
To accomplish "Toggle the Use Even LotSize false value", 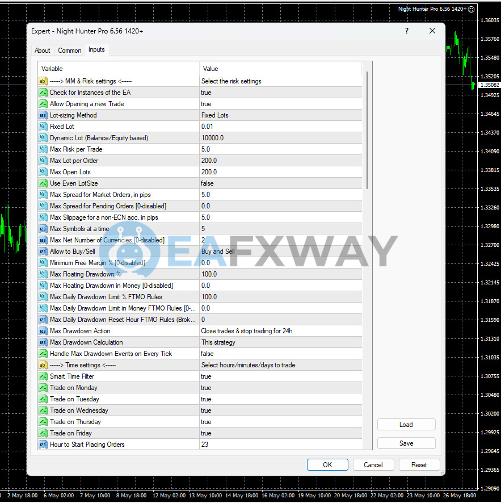I will pos(280,183).
